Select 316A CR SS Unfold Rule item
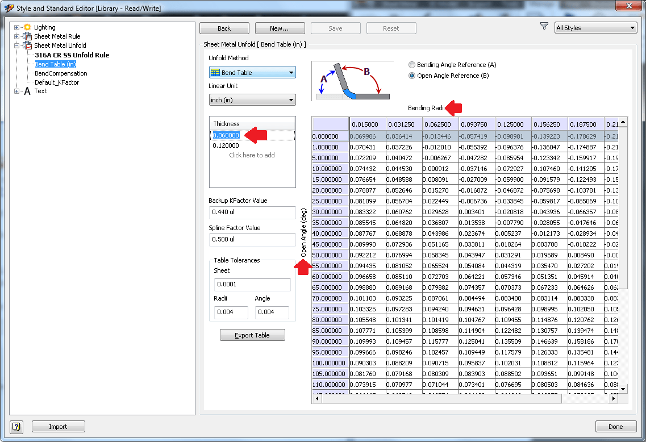 [72, 55]
